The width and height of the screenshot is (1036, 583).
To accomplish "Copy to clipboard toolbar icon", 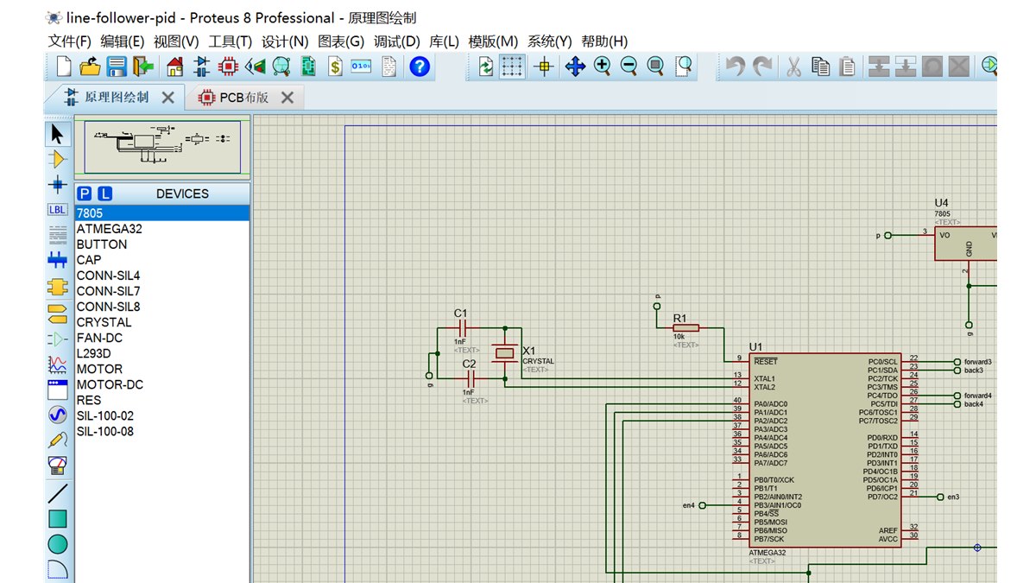I will pos(821,67).
